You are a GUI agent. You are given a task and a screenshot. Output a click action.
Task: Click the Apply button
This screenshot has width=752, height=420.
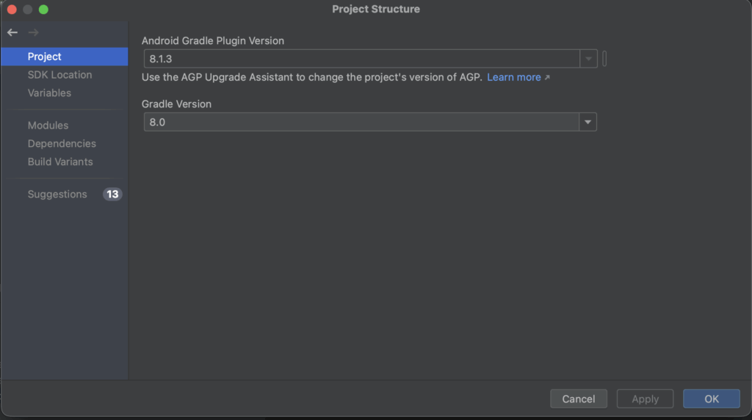click(x=645, y=399)
